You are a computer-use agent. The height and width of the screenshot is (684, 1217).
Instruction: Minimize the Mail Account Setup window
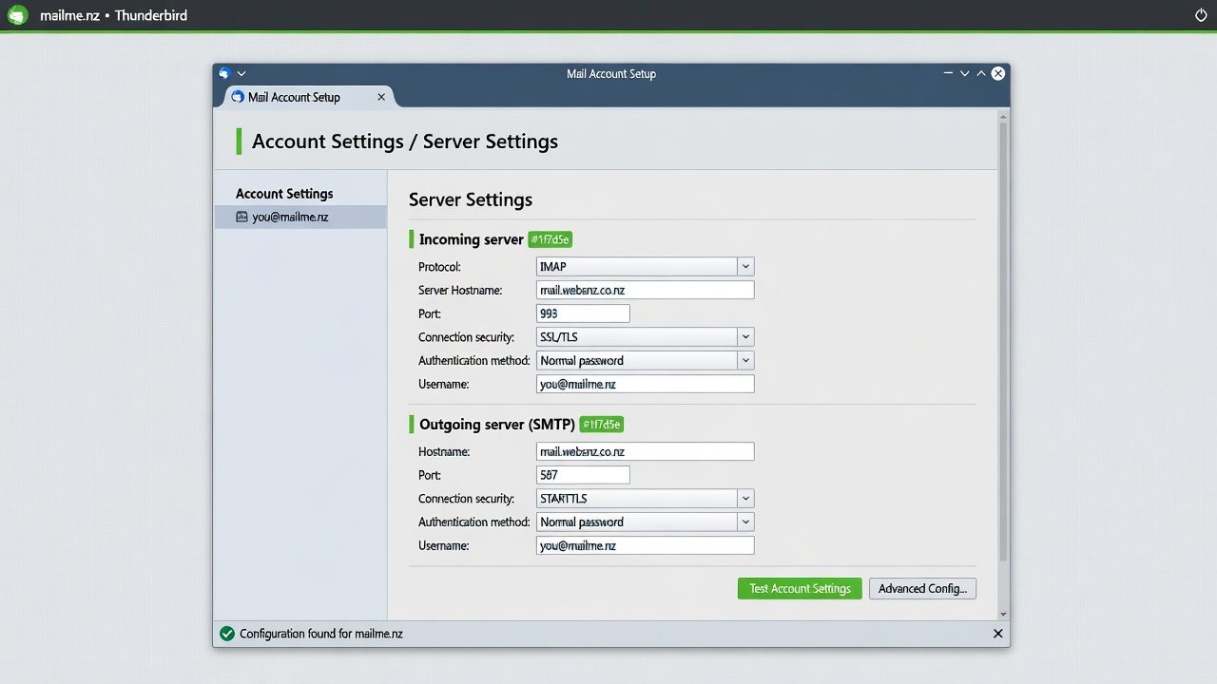click(x=948, y=73)
